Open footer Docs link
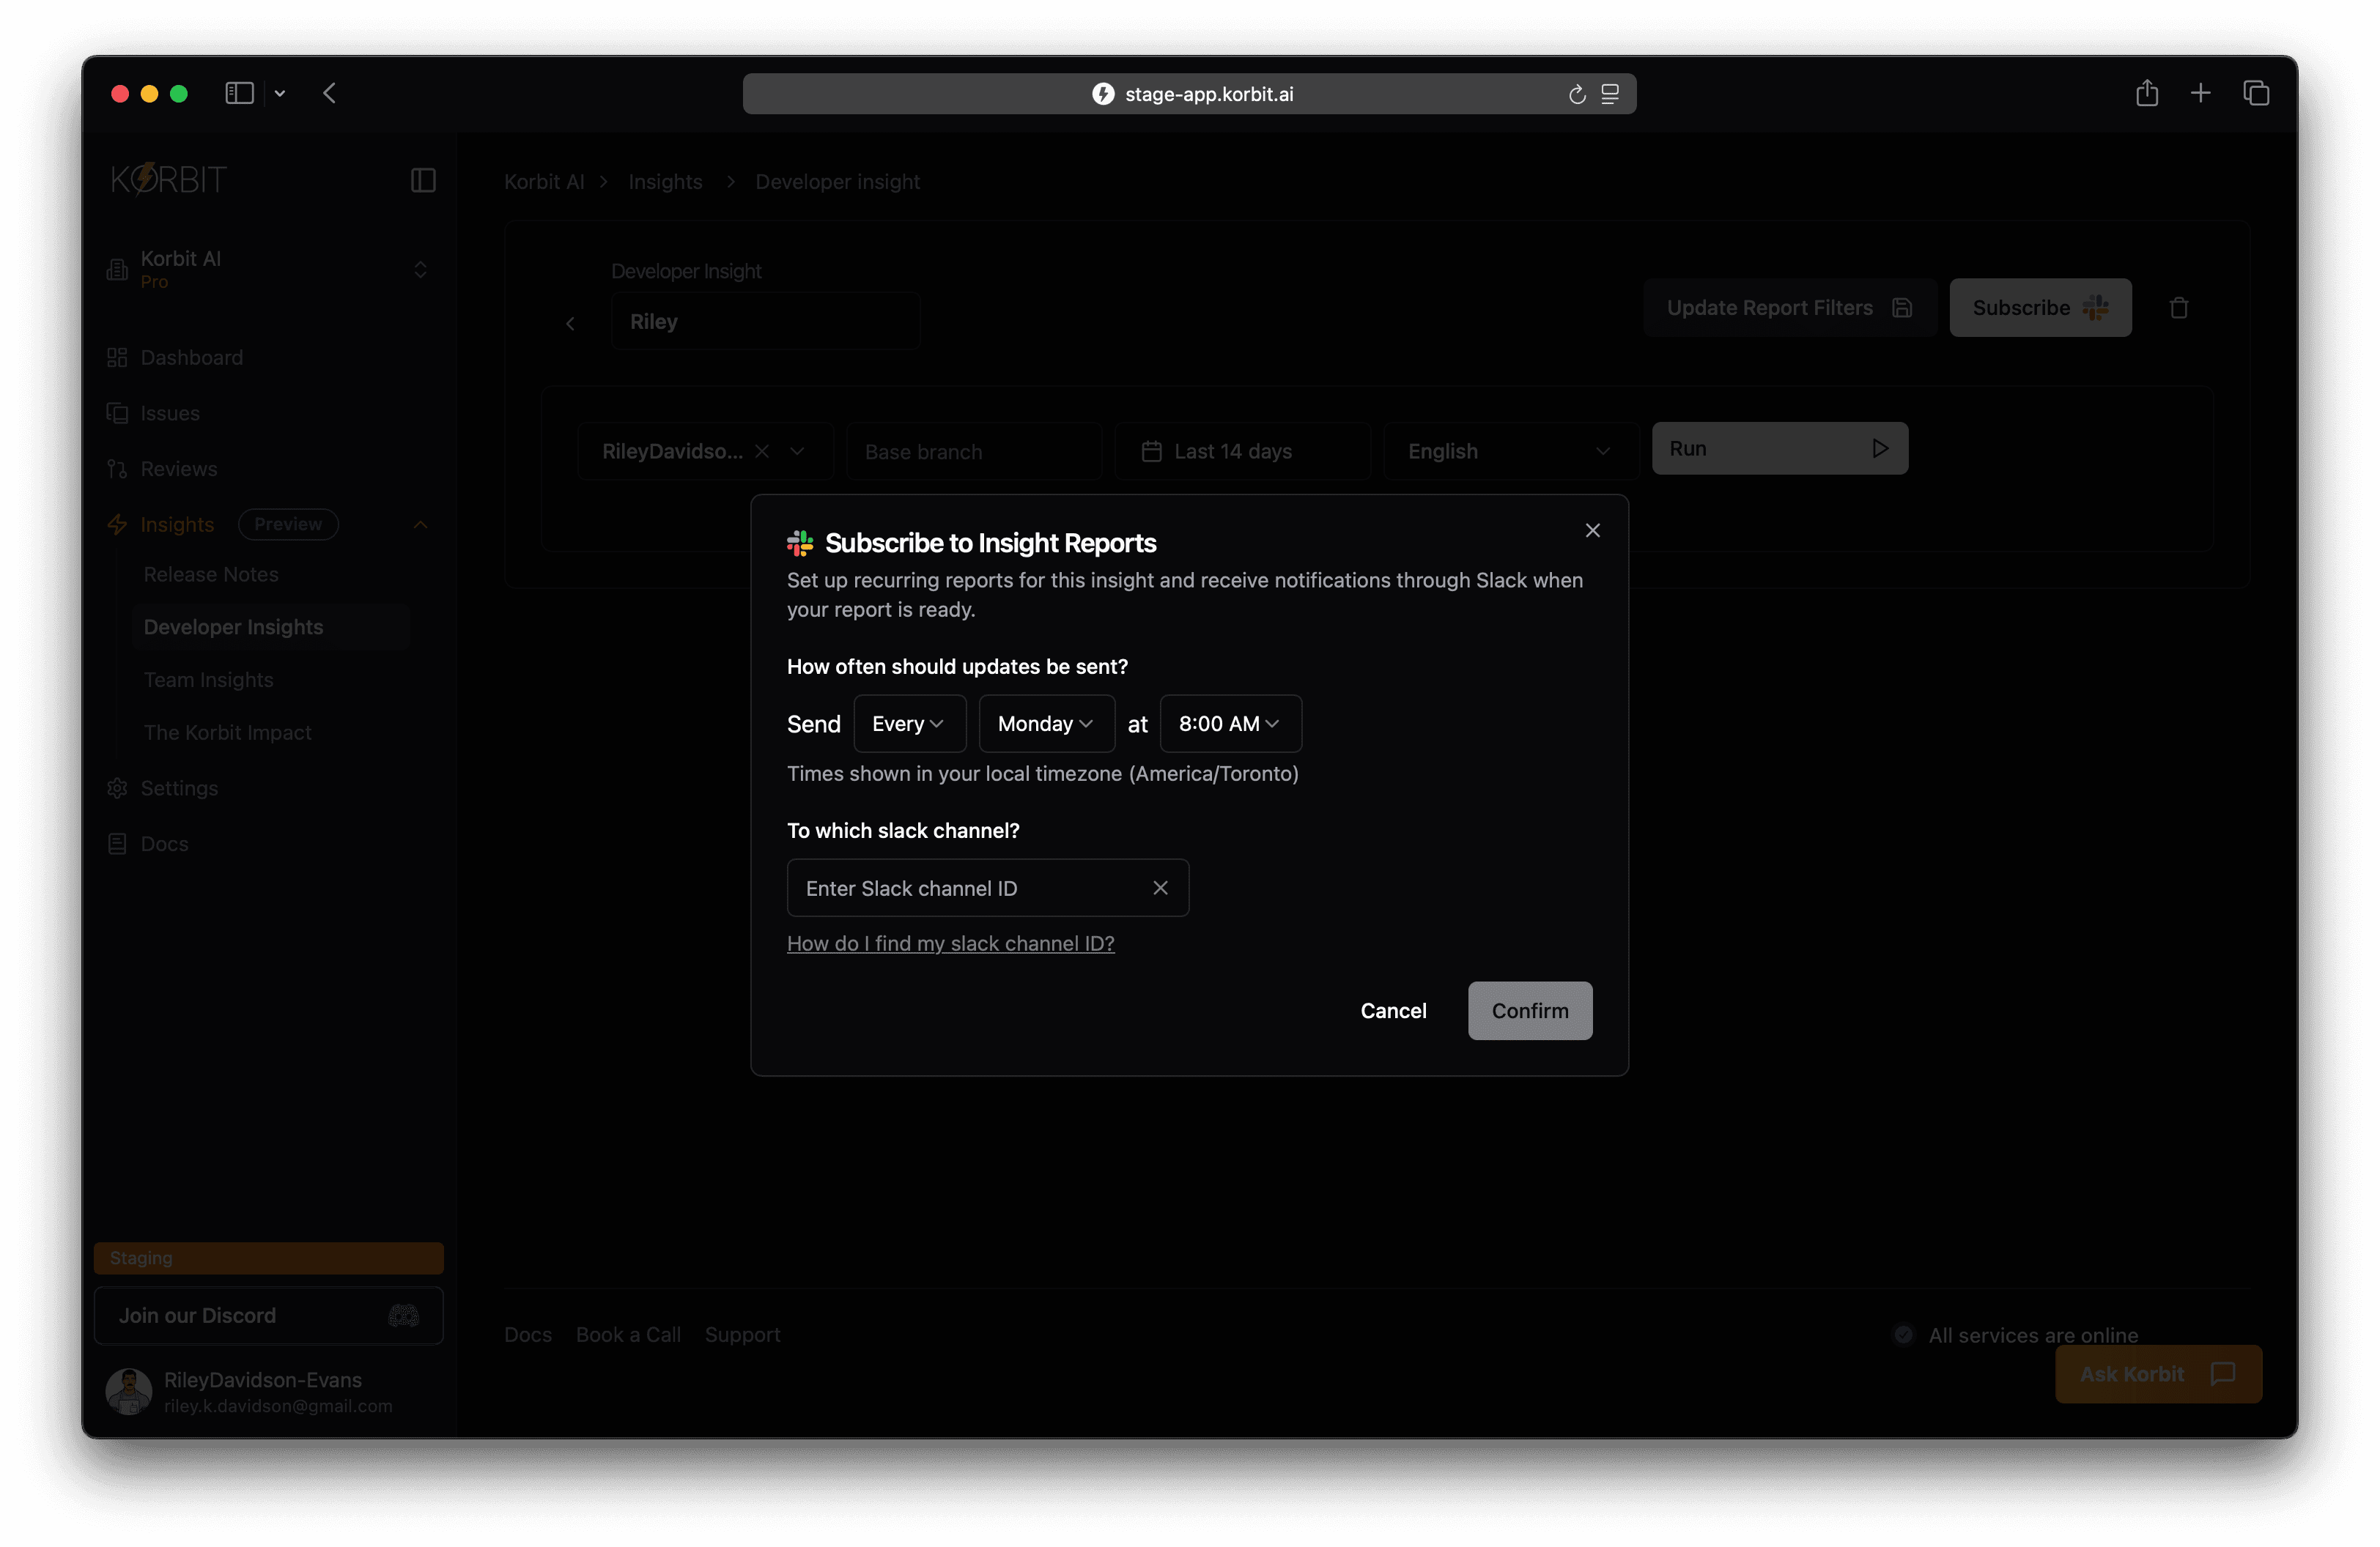Screen dimensions: 2380x1547 click(x=528, y=1334)
